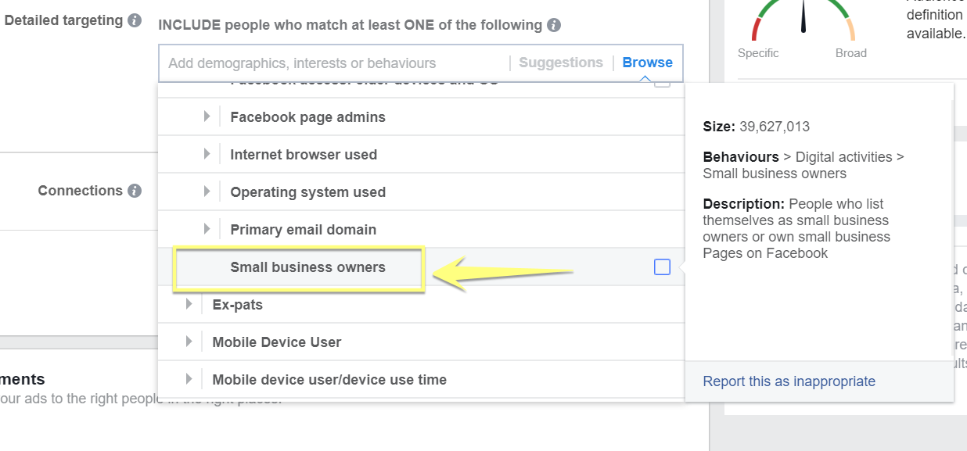Click the audience size 39,627,013 text
This screenshot has height=451, width=967.
775,127
